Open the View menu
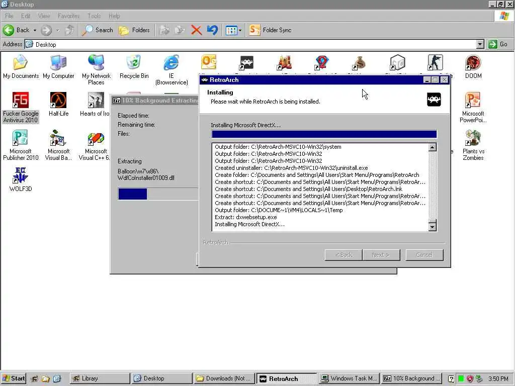The width and height of the screenshot is (515, 386). (x=44, y=16)
